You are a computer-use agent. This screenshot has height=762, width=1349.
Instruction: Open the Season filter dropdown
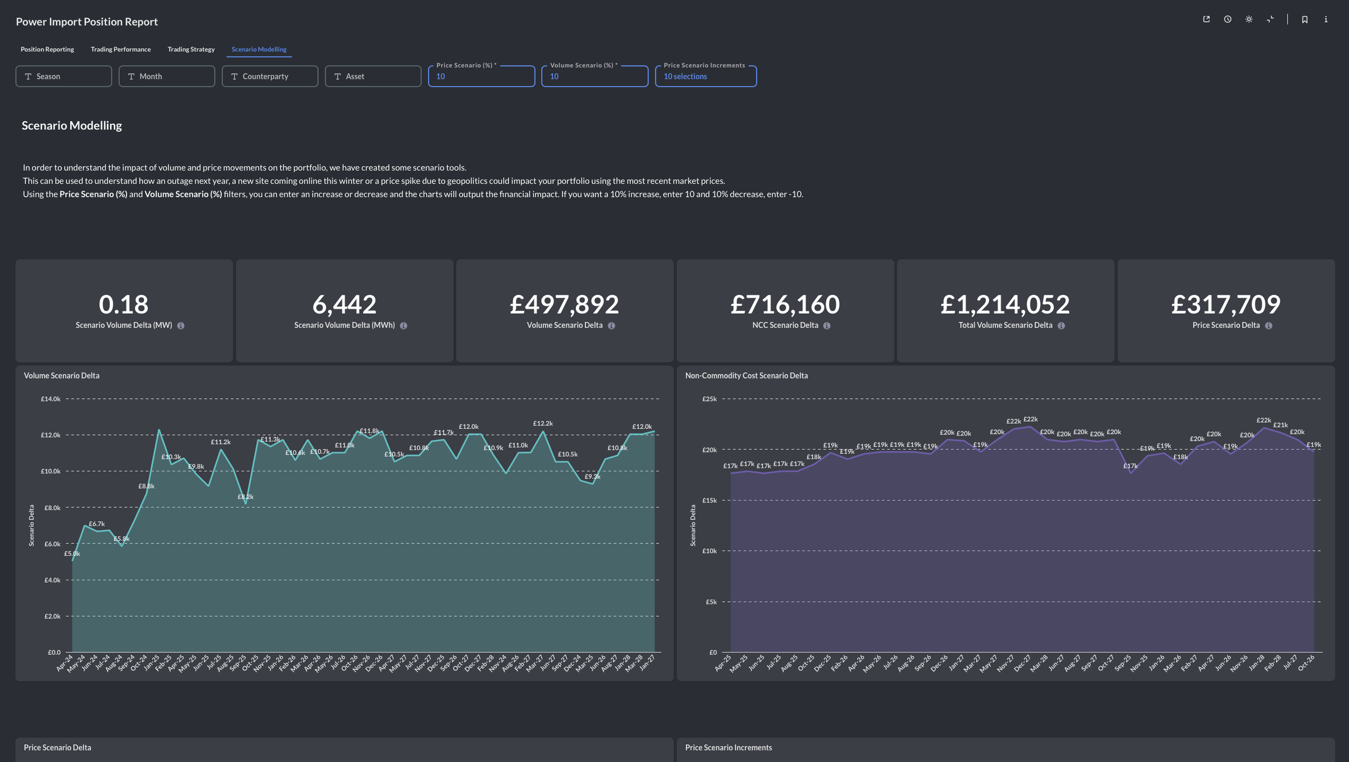point(64,77)
